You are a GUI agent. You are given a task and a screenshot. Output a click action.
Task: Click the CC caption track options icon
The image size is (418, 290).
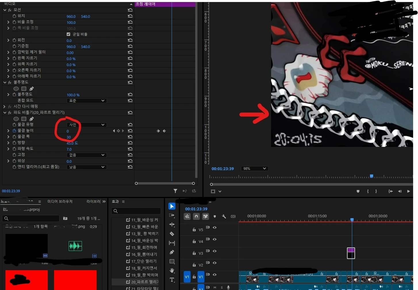(x=233, y=216)
